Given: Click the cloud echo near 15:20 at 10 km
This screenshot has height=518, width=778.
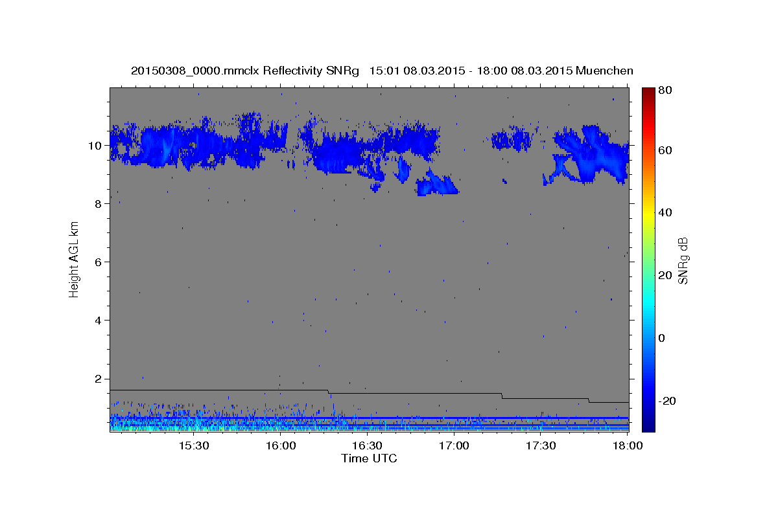Looking at the screenshot, I should click(x=162, y=146).
